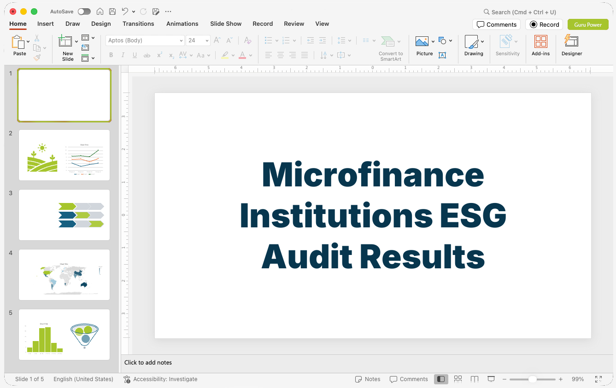Open the Design tab
This screenshot has width=616, height=388.
[x=101, y=24]
